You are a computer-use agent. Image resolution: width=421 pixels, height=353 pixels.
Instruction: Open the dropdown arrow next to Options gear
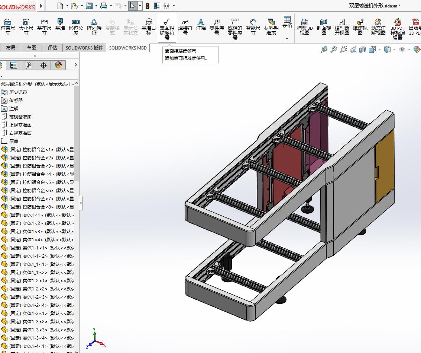tap(174, 6)
